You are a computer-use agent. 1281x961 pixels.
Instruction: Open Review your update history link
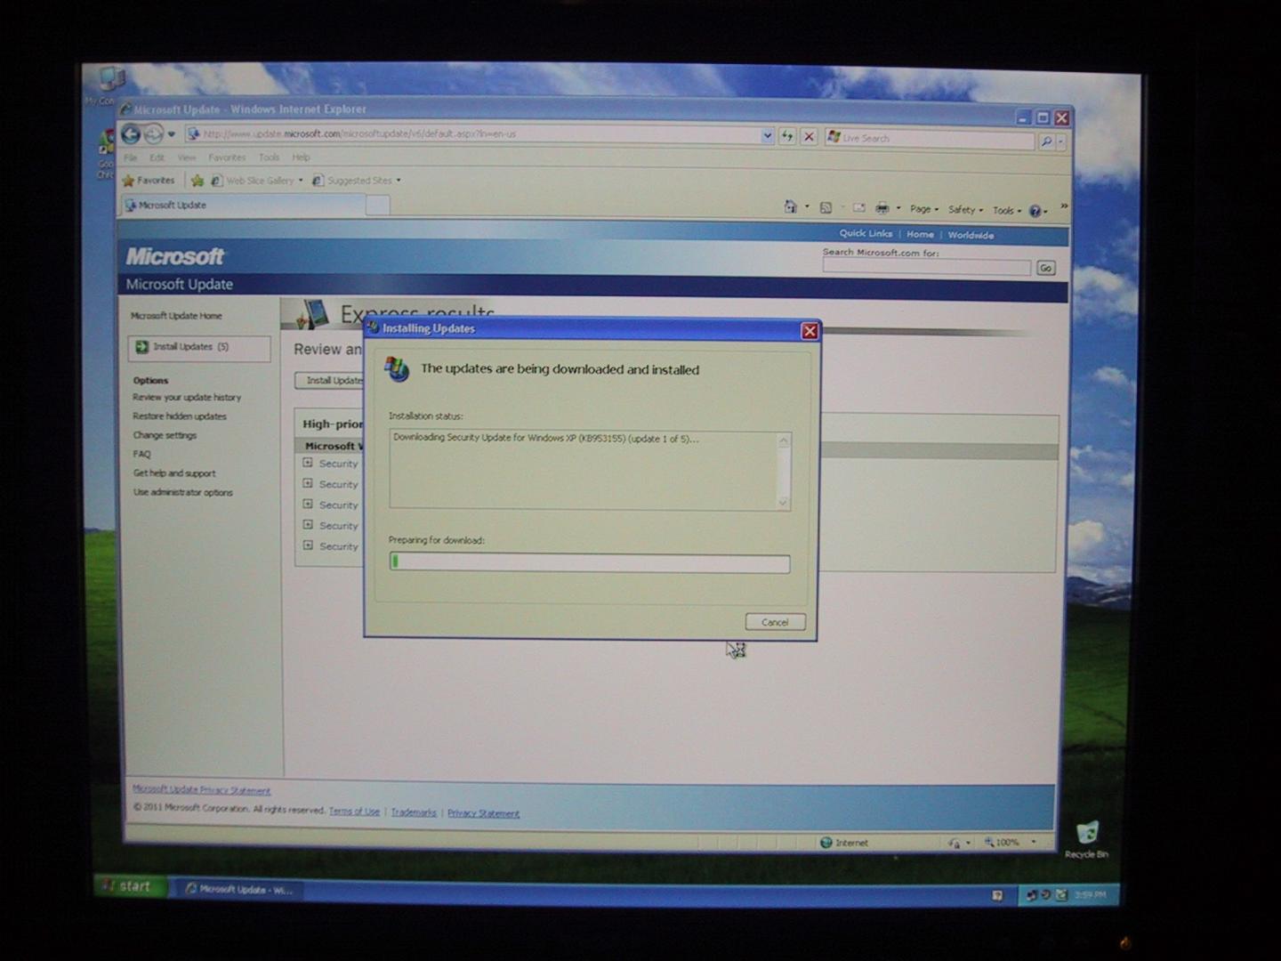(187, 398)
